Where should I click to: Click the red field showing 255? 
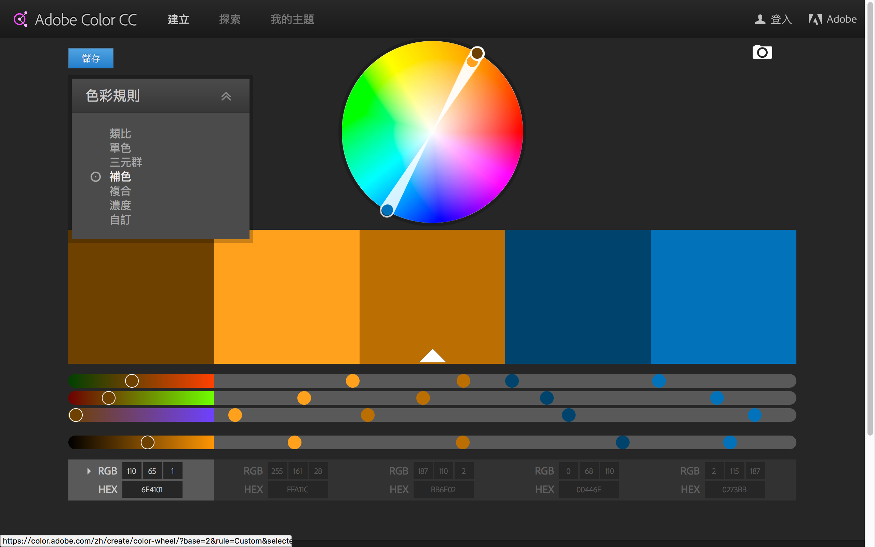pyautogui.click(x=277, y=471)
